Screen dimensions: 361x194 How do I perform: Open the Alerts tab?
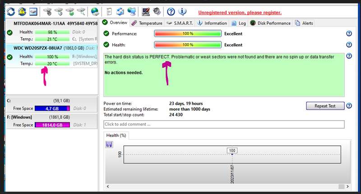(304, 23)
